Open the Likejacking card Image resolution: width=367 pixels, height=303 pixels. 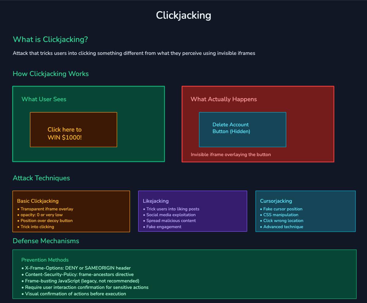(193, 211)
